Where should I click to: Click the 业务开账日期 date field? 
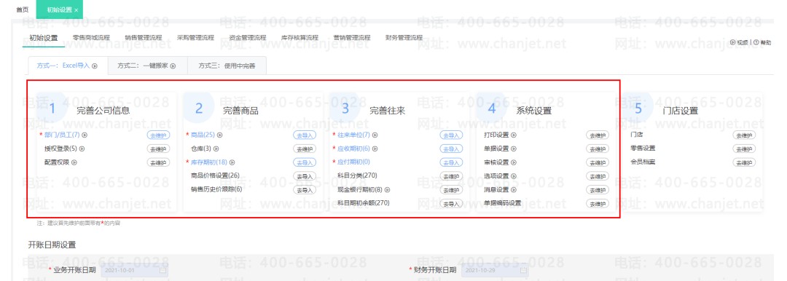click(135, 270)
